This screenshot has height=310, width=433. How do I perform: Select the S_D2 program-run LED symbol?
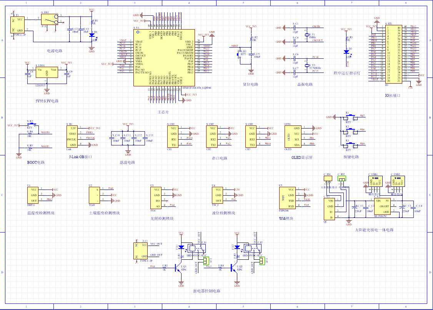coord(346,52)
